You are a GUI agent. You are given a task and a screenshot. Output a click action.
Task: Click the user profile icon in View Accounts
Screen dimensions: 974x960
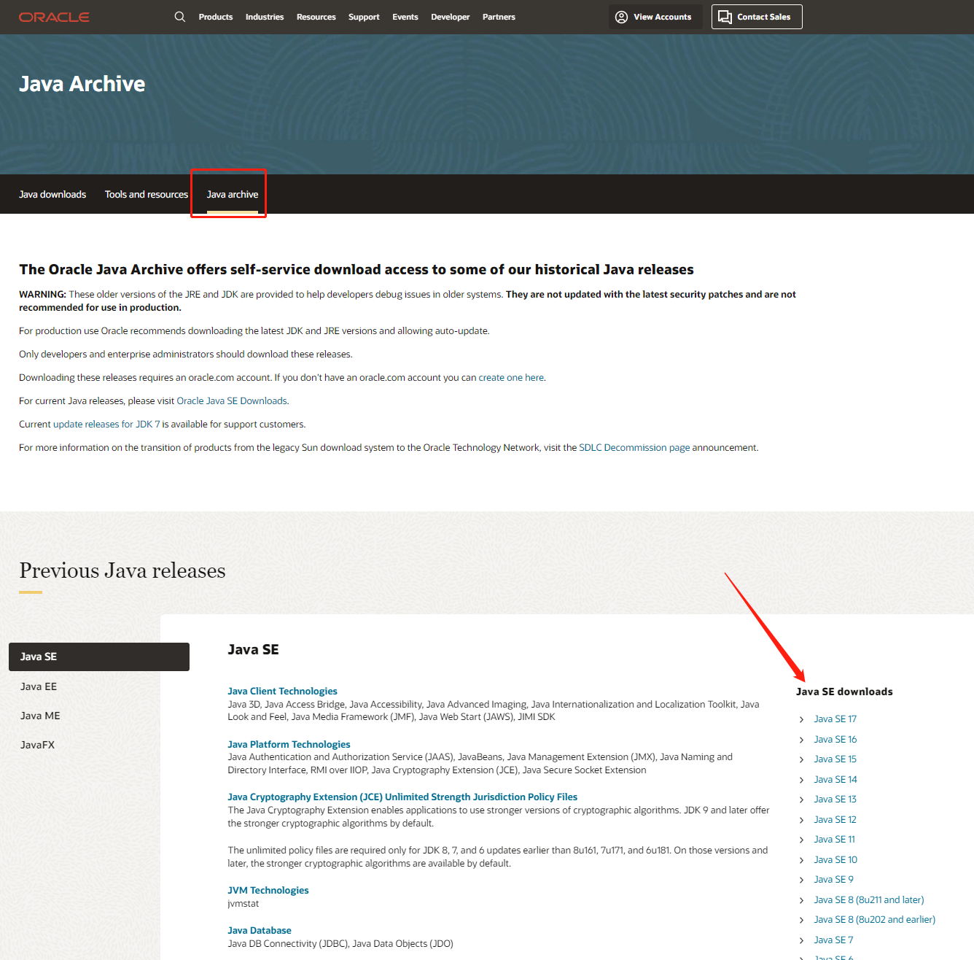tap(621, 17)
